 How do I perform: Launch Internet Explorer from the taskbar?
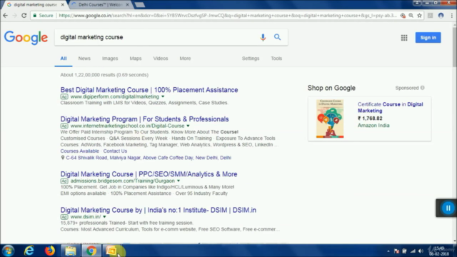pyautogui.click(x=29, y=251)
